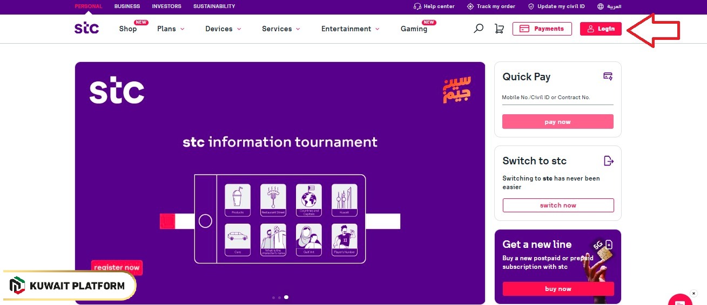Click the globe language icon
This screenshot has width=707, height=305.
coord(601,6)
